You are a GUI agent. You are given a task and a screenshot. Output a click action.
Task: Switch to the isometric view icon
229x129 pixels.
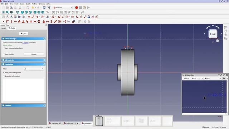click(x=18, y=12)
